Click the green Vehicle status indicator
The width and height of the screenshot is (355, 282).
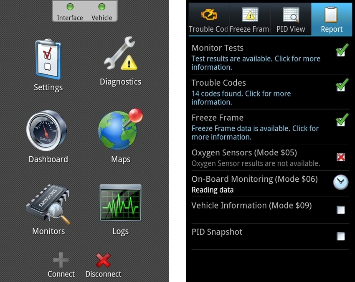[x=101, y=7]
